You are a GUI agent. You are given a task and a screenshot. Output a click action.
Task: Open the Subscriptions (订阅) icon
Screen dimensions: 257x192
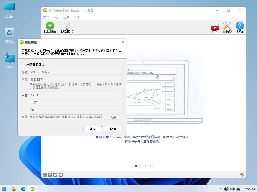click(x=215, y=26)
